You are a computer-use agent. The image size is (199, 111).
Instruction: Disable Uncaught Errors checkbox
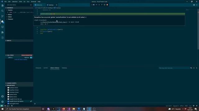coord(8,104)
